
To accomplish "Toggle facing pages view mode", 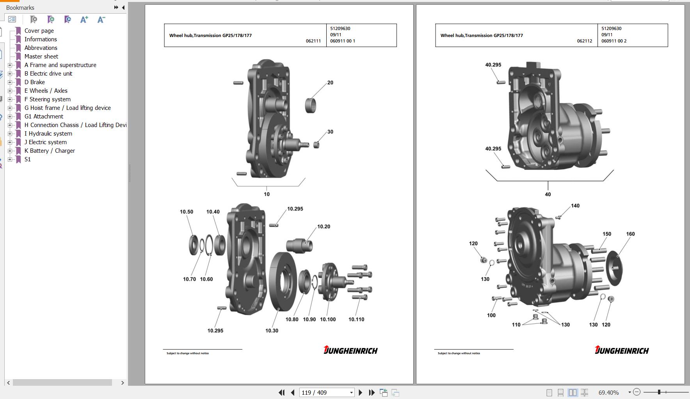I will (x=573, y=393).
